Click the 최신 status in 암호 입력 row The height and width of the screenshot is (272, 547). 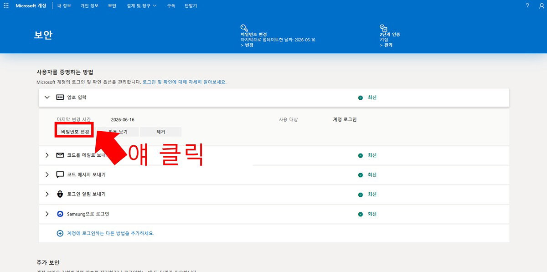tap(372, 98)
